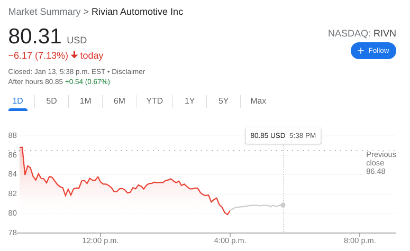Follow the RIVN stock

373,51
